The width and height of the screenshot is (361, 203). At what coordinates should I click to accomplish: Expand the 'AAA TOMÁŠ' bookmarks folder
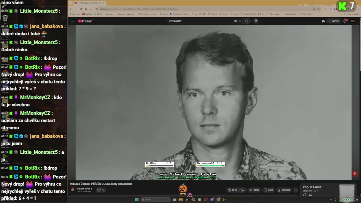click(306, 14)
